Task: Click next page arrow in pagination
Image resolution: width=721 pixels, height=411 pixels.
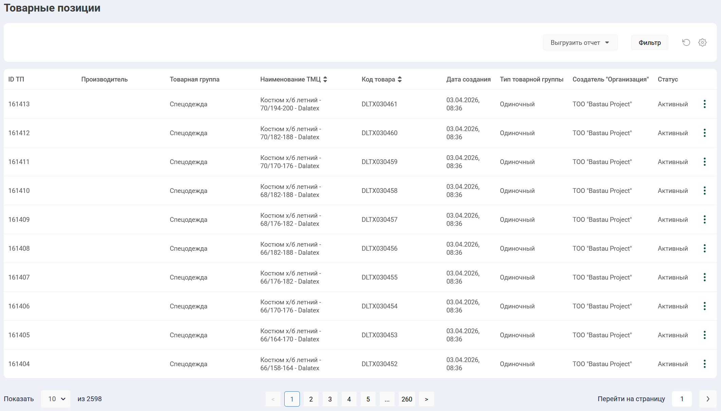Action: pyautogui.click(x=426, y=399)
